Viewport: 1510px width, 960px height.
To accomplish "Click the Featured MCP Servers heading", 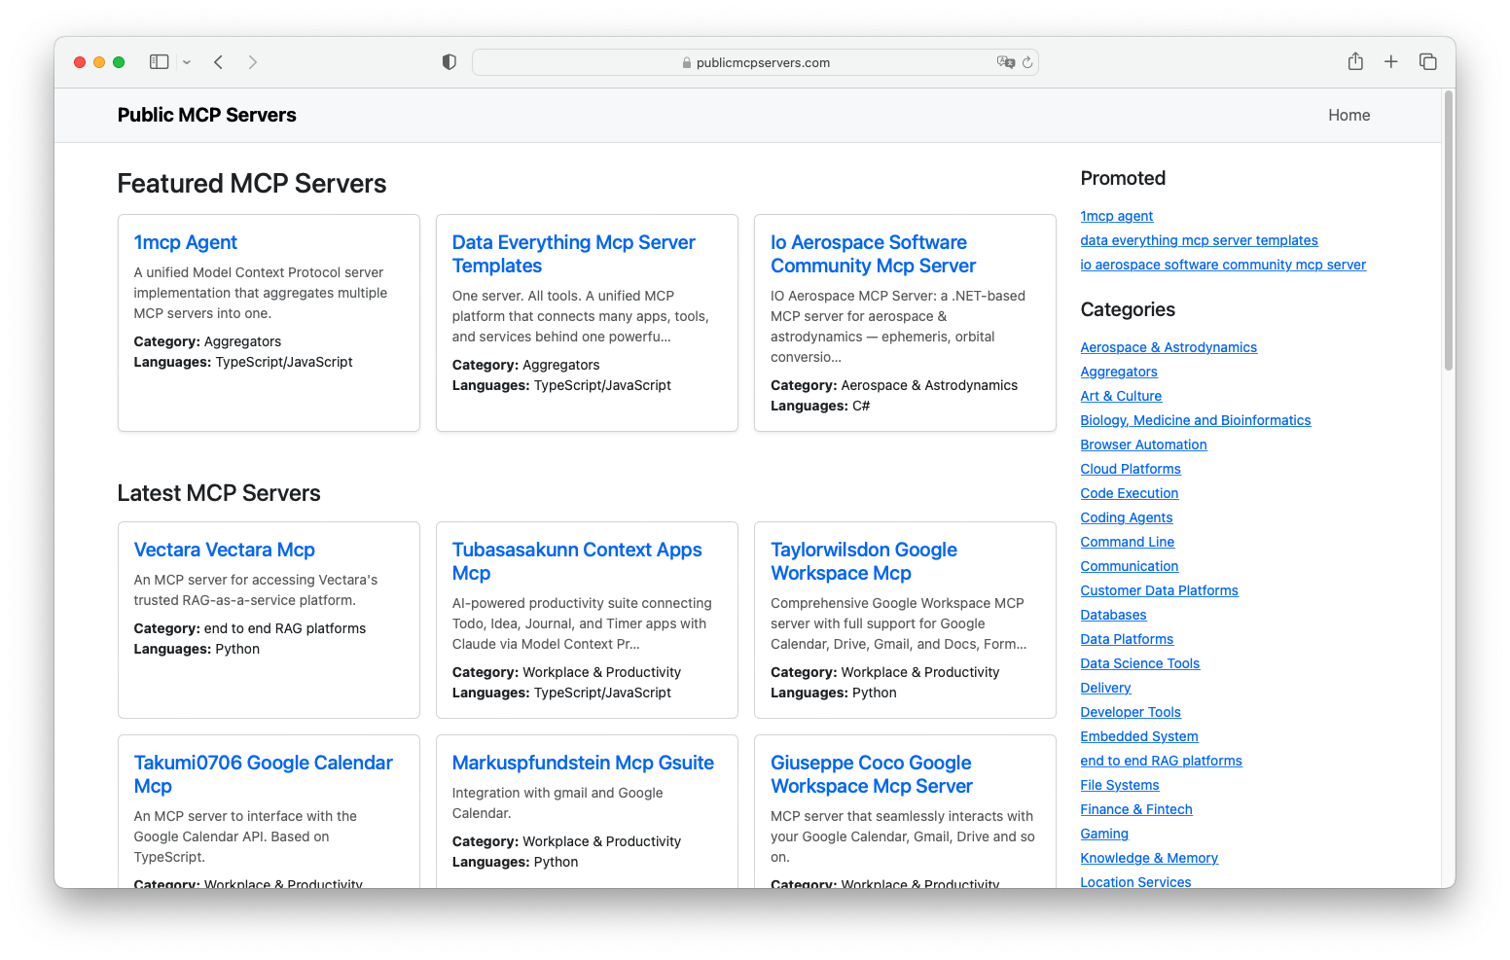I will [x=252, y=184].
